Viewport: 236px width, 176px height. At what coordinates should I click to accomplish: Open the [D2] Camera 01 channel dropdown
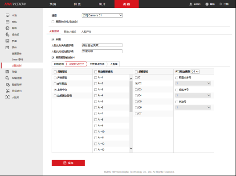pos(102,16)
